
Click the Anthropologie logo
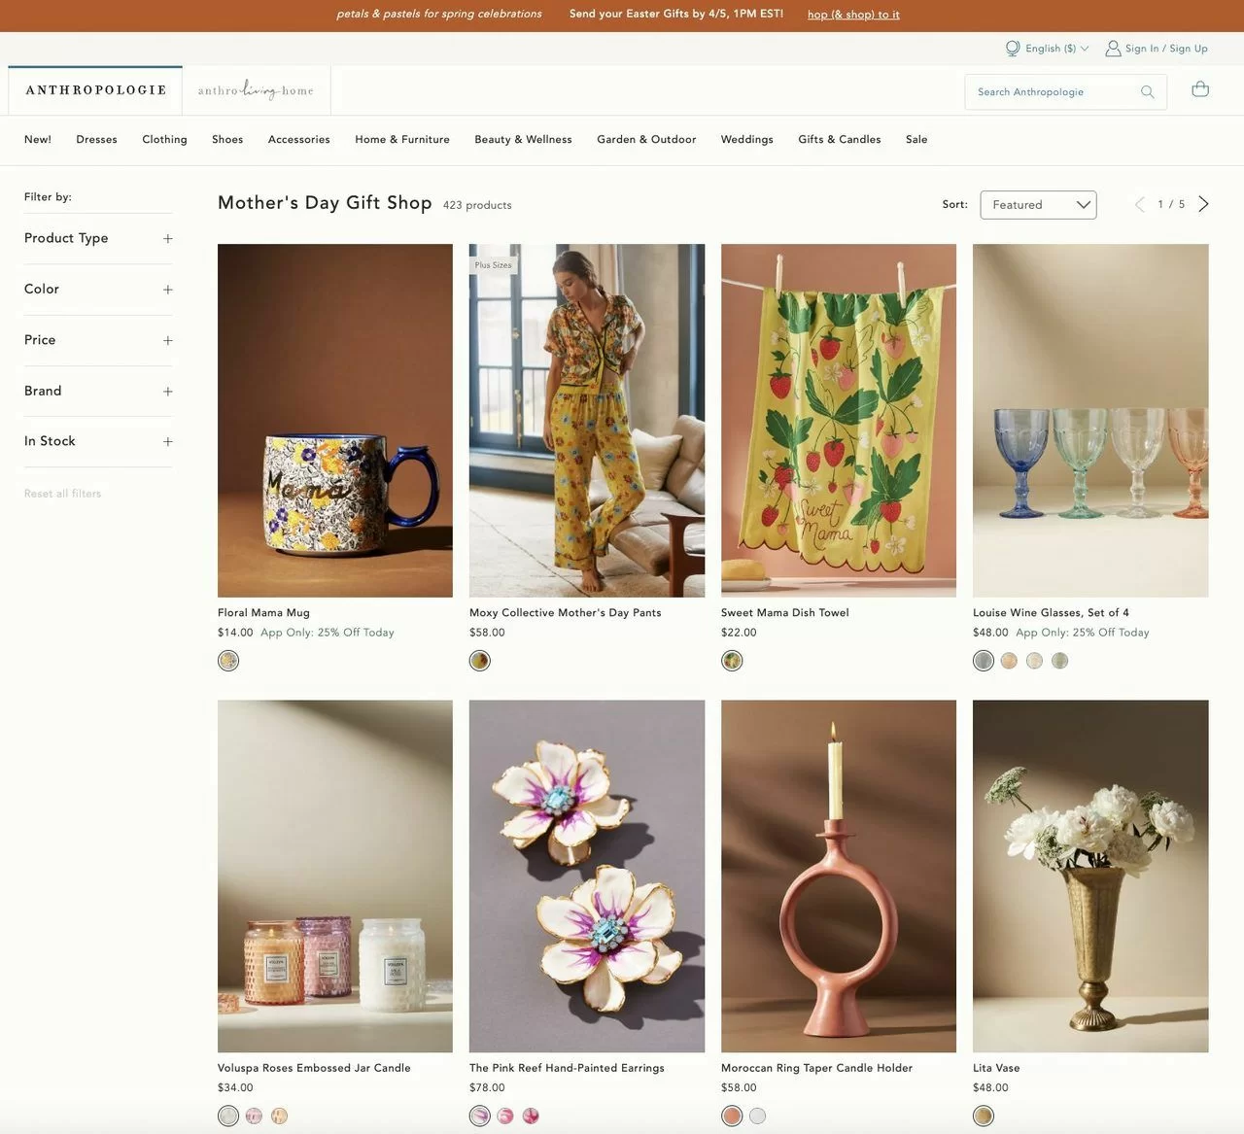[x=95, y=90]
